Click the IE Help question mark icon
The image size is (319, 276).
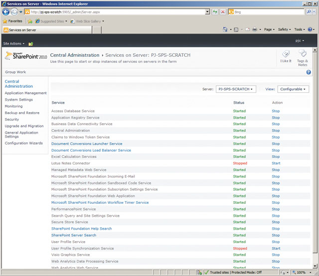tap(310, 29)
